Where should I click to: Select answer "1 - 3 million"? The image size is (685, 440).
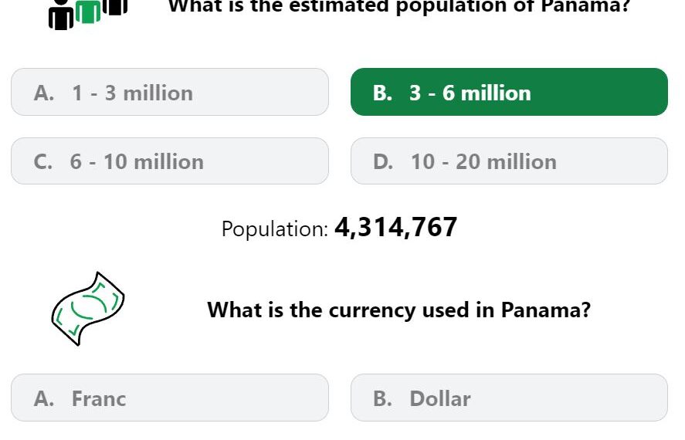click(x=170, y=93)
